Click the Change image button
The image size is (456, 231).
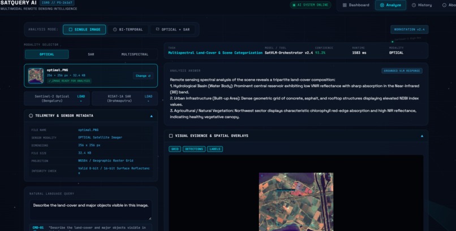click(143, 76)
